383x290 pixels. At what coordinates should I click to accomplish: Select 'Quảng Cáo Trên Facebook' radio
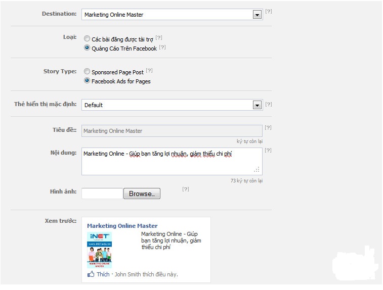87,48
